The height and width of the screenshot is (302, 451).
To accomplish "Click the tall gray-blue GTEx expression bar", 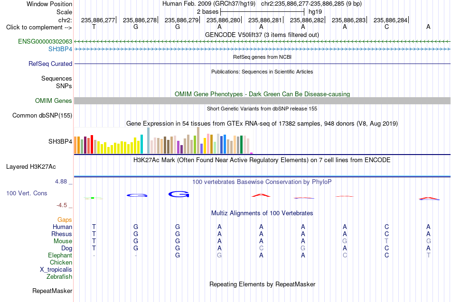I will [x=149, y=141].
